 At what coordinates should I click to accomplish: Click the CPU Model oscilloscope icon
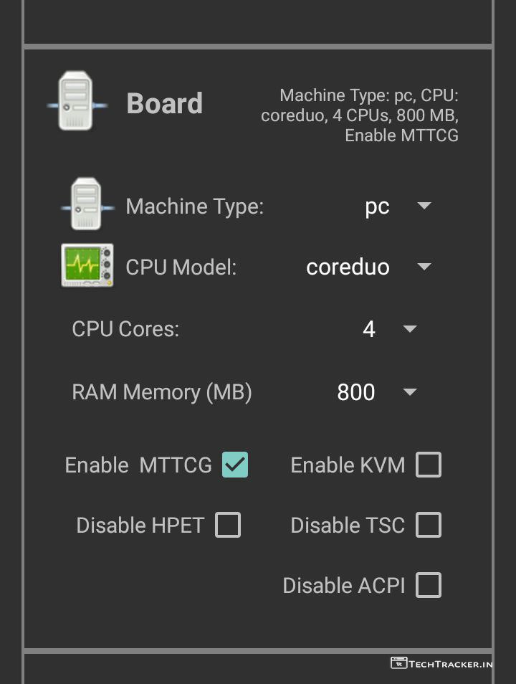point(87,265)
